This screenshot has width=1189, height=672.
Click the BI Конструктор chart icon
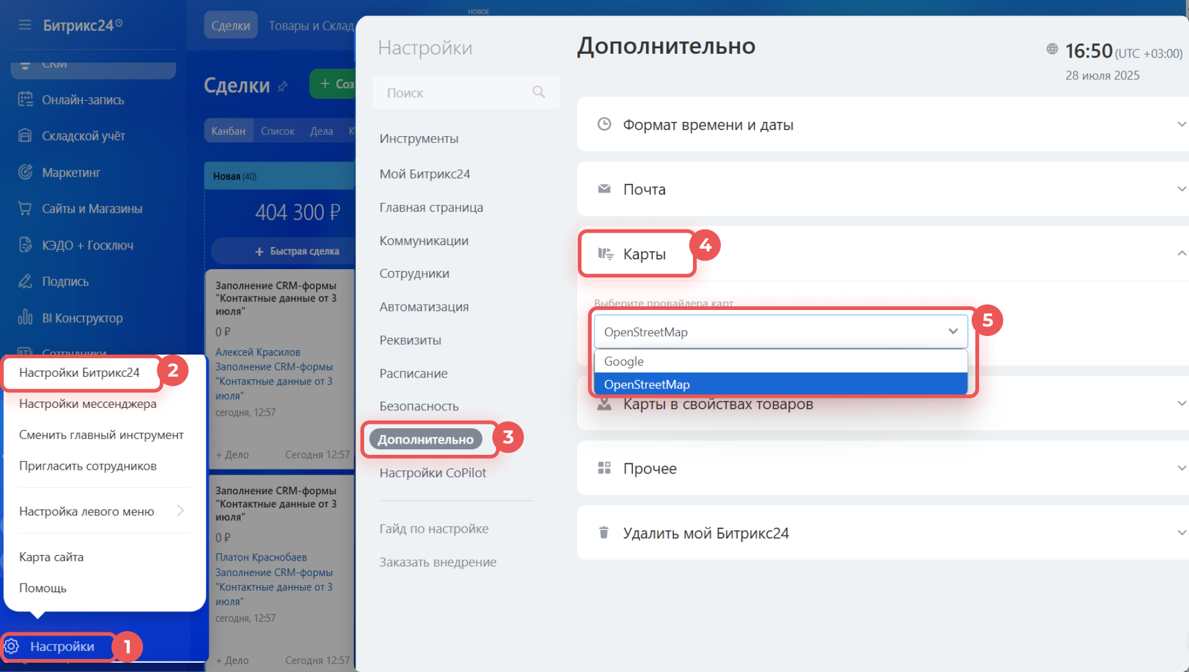pyautogui.click(x=25, y=317)
